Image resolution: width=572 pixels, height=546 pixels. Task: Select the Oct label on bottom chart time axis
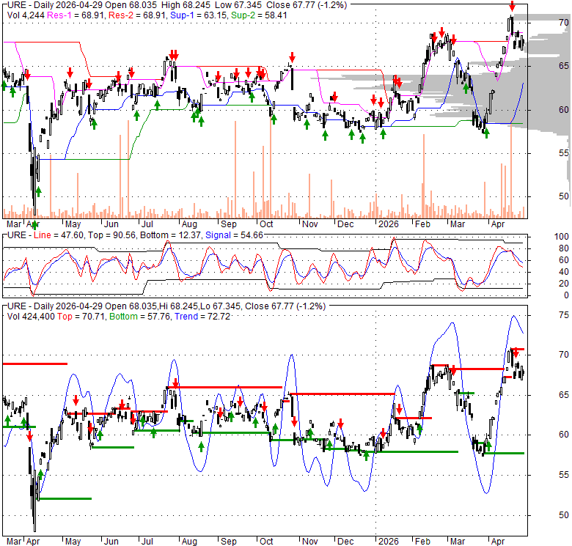[x=266, y=542]
